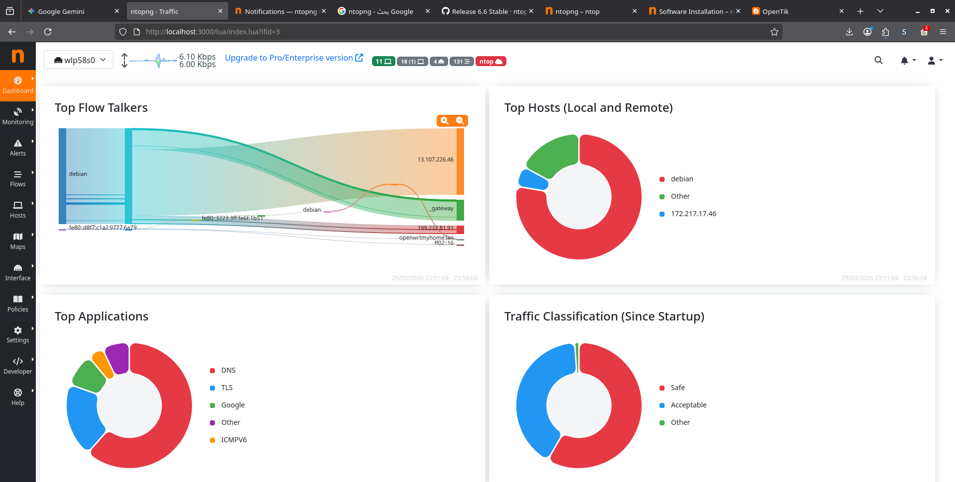The image size is (955, 482).
Task: Open the Flows sidebar section
Action: pos(18,179)
